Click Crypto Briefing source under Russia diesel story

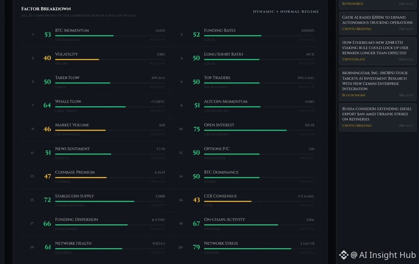click(x=357, y=125)
